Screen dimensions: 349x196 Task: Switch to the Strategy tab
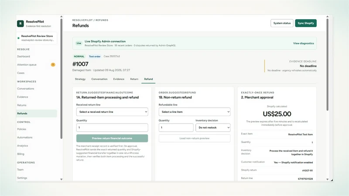click(x=80, y=79)
